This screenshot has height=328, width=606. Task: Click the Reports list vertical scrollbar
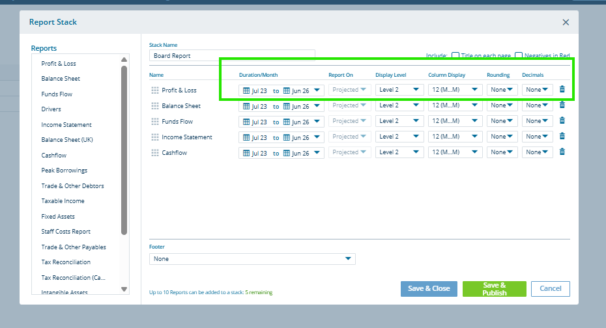[124, 150]
